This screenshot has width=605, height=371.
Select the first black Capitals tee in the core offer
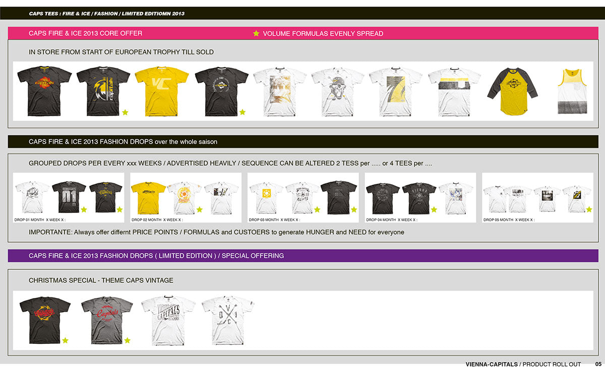[x=45, y=91]
